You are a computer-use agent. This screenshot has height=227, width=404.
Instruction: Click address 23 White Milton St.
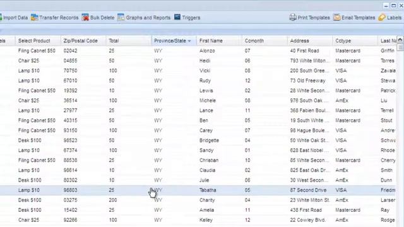(x=310, y=201)
